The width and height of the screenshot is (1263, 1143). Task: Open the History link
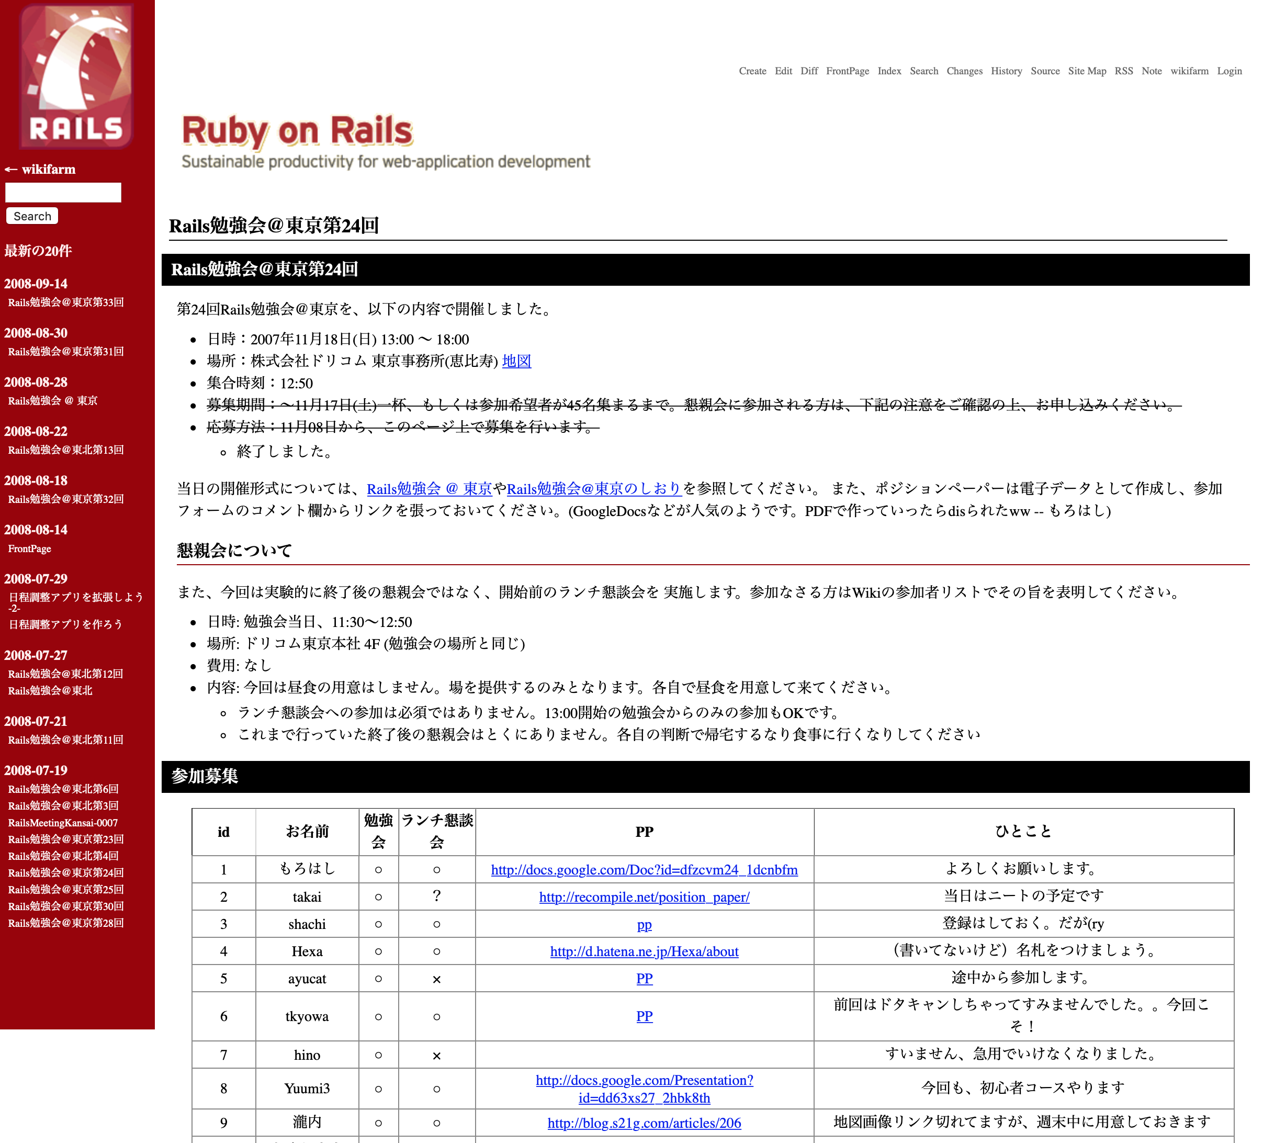1006,71
